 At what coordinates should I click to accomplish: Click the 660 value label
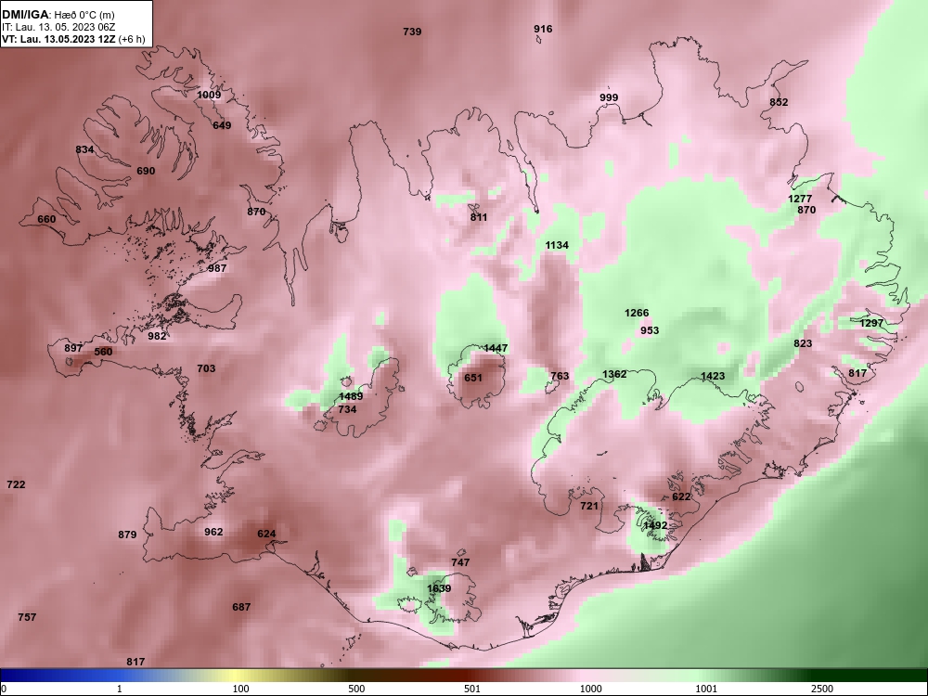tap(46, 219)
